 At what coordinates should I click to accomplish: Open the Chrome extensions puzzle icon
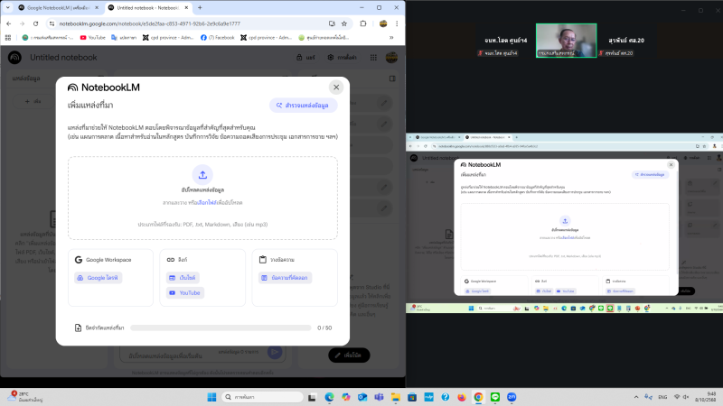click(x=364, y=23)
